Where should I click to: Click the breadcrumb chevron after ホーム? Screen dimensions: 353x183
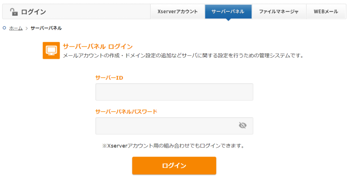27,28
